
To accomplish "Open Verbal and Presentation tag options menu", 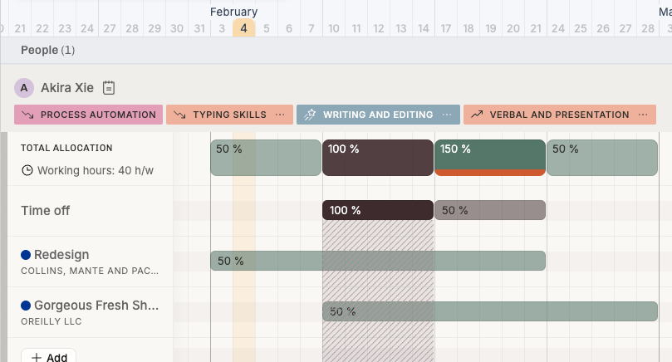I will coord(643,115).
